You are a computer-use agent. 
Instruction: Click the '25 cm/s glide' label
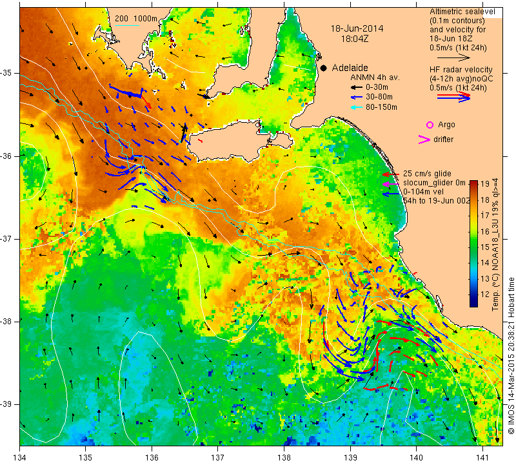pyautogui.click(x=427, y=174)
